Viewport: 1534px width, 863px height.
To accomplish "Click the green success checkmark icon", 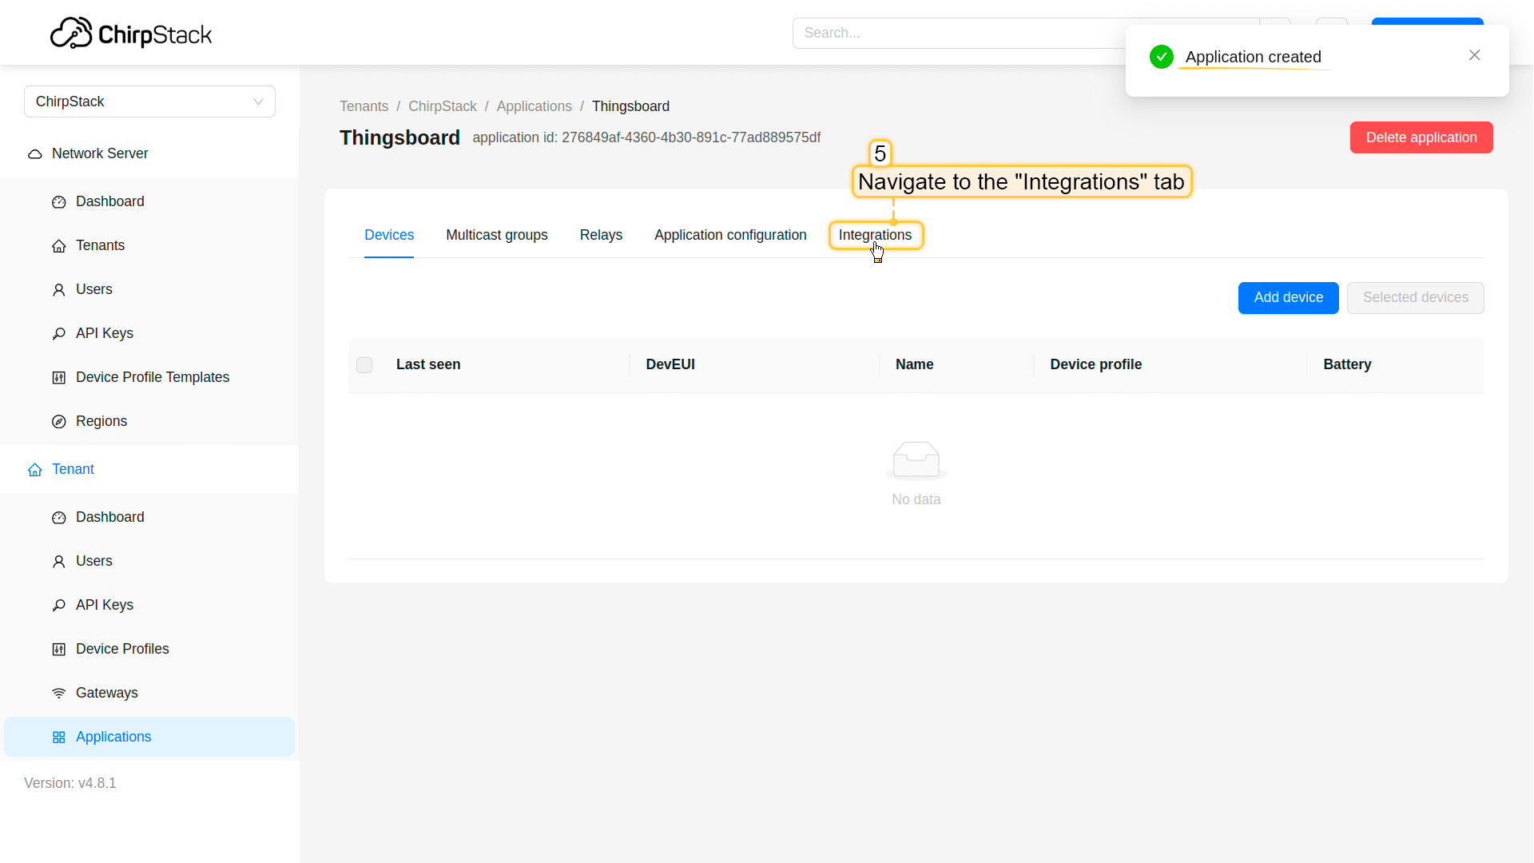I will point(1162,57).
